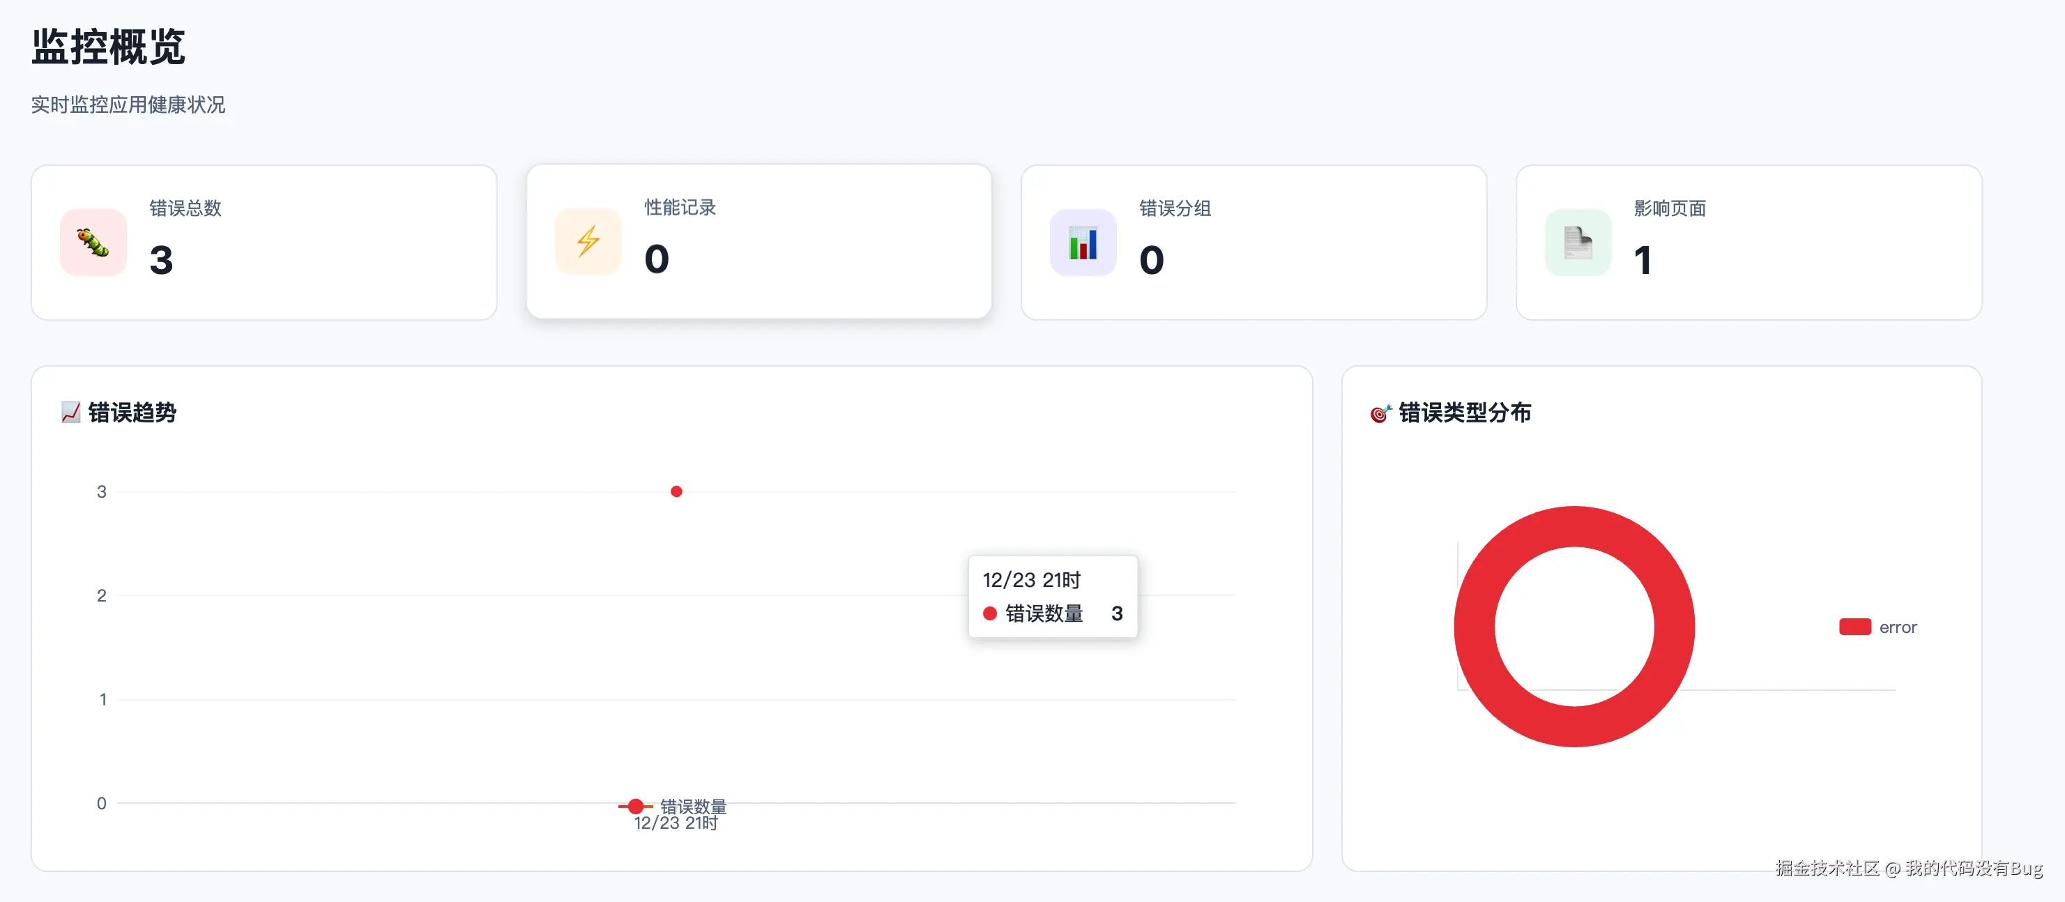The height and width of the screenshot is (902, 2065).
Task: Toggle the error legend entry in donut chart
Action: click(1897, 627)
